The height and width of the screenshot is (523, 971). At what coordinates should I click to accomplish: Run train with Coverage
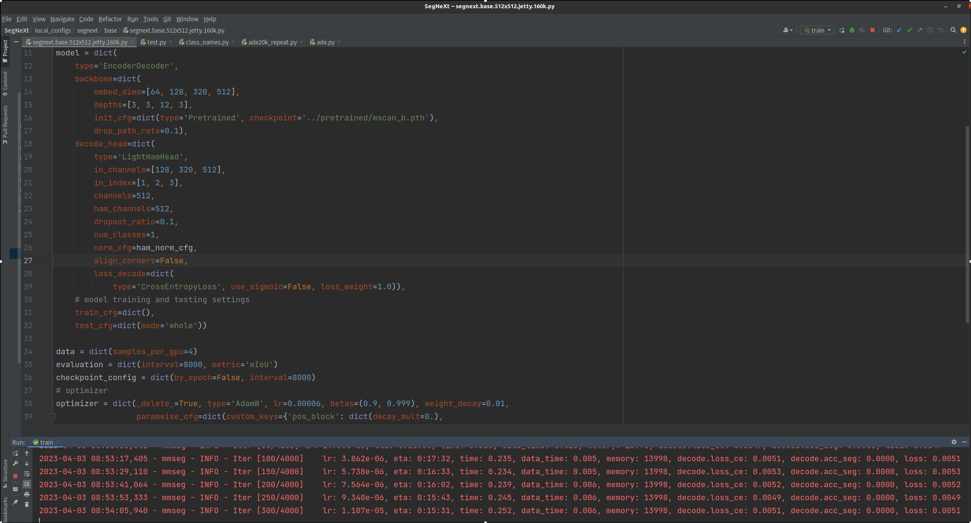863,30
